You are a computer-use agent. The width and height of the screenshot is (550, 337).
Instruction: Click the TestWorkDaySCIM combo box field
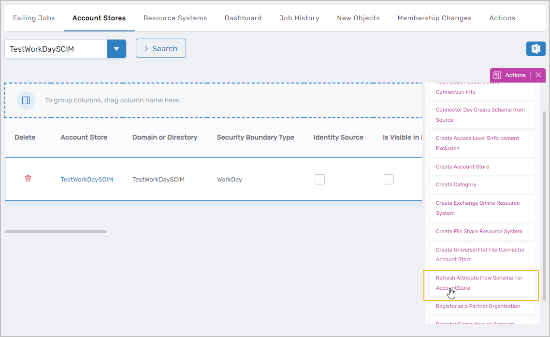pyautogui.click(x=56, y=49)
